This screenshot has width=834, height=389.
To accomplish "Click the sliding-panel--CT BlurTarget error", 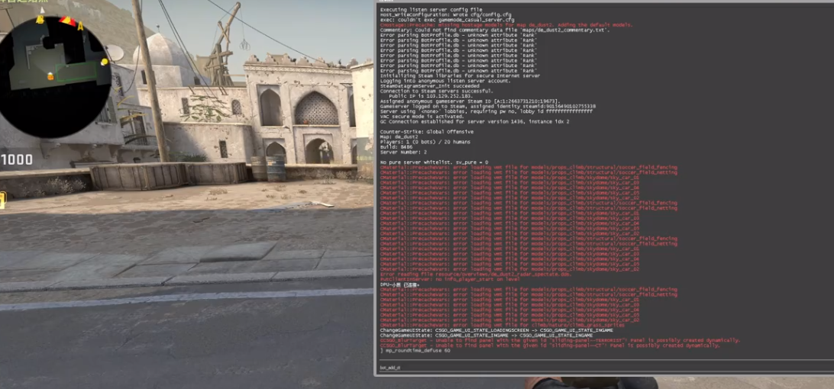I will [551, 346].
